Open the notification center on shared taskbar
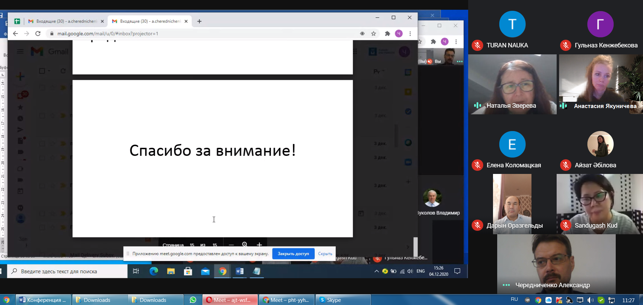 click(x=457, y=271)
